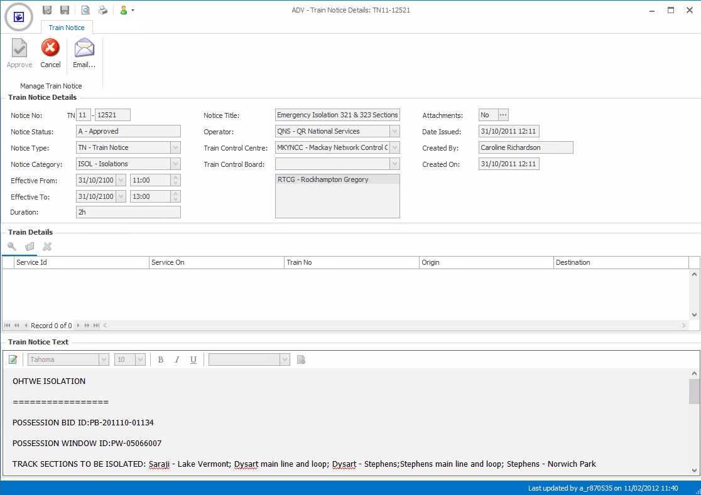Click the edit text icon beside font box

pyautogui.click(x=13, y=359)
